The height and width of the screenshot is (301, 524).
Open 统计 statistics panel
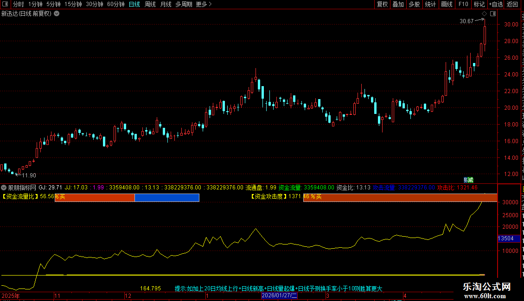(430, 4)
